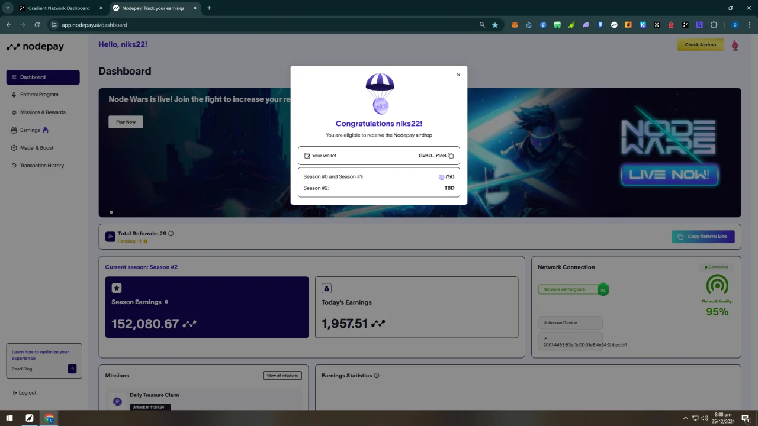Click the 95% network quality value
The width and height of the screenshot is (758, 426).
tap(717, 312)
